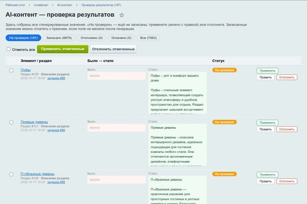
Task: Apply the Прямые диваны generated description
Action: (x=267, y=123)
